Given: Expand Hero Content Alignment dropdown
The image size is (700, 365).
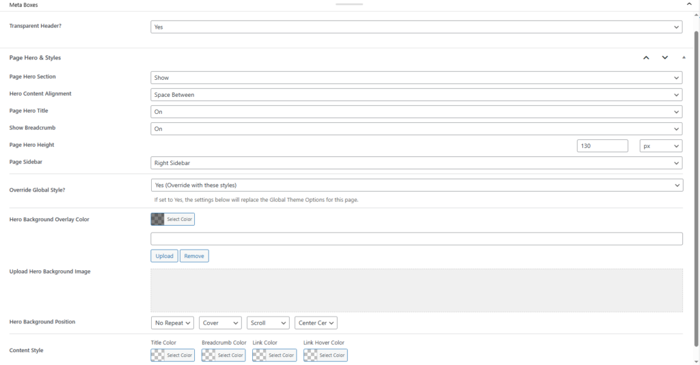Looking at the screenshot, I should coord(416,95).
